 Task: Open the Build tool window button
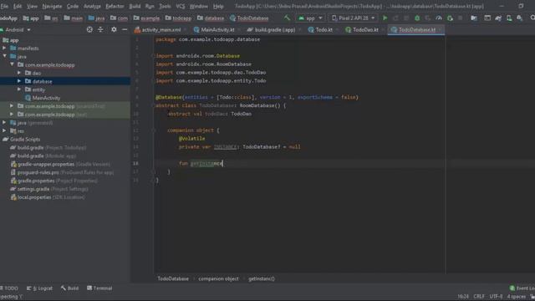69,288
